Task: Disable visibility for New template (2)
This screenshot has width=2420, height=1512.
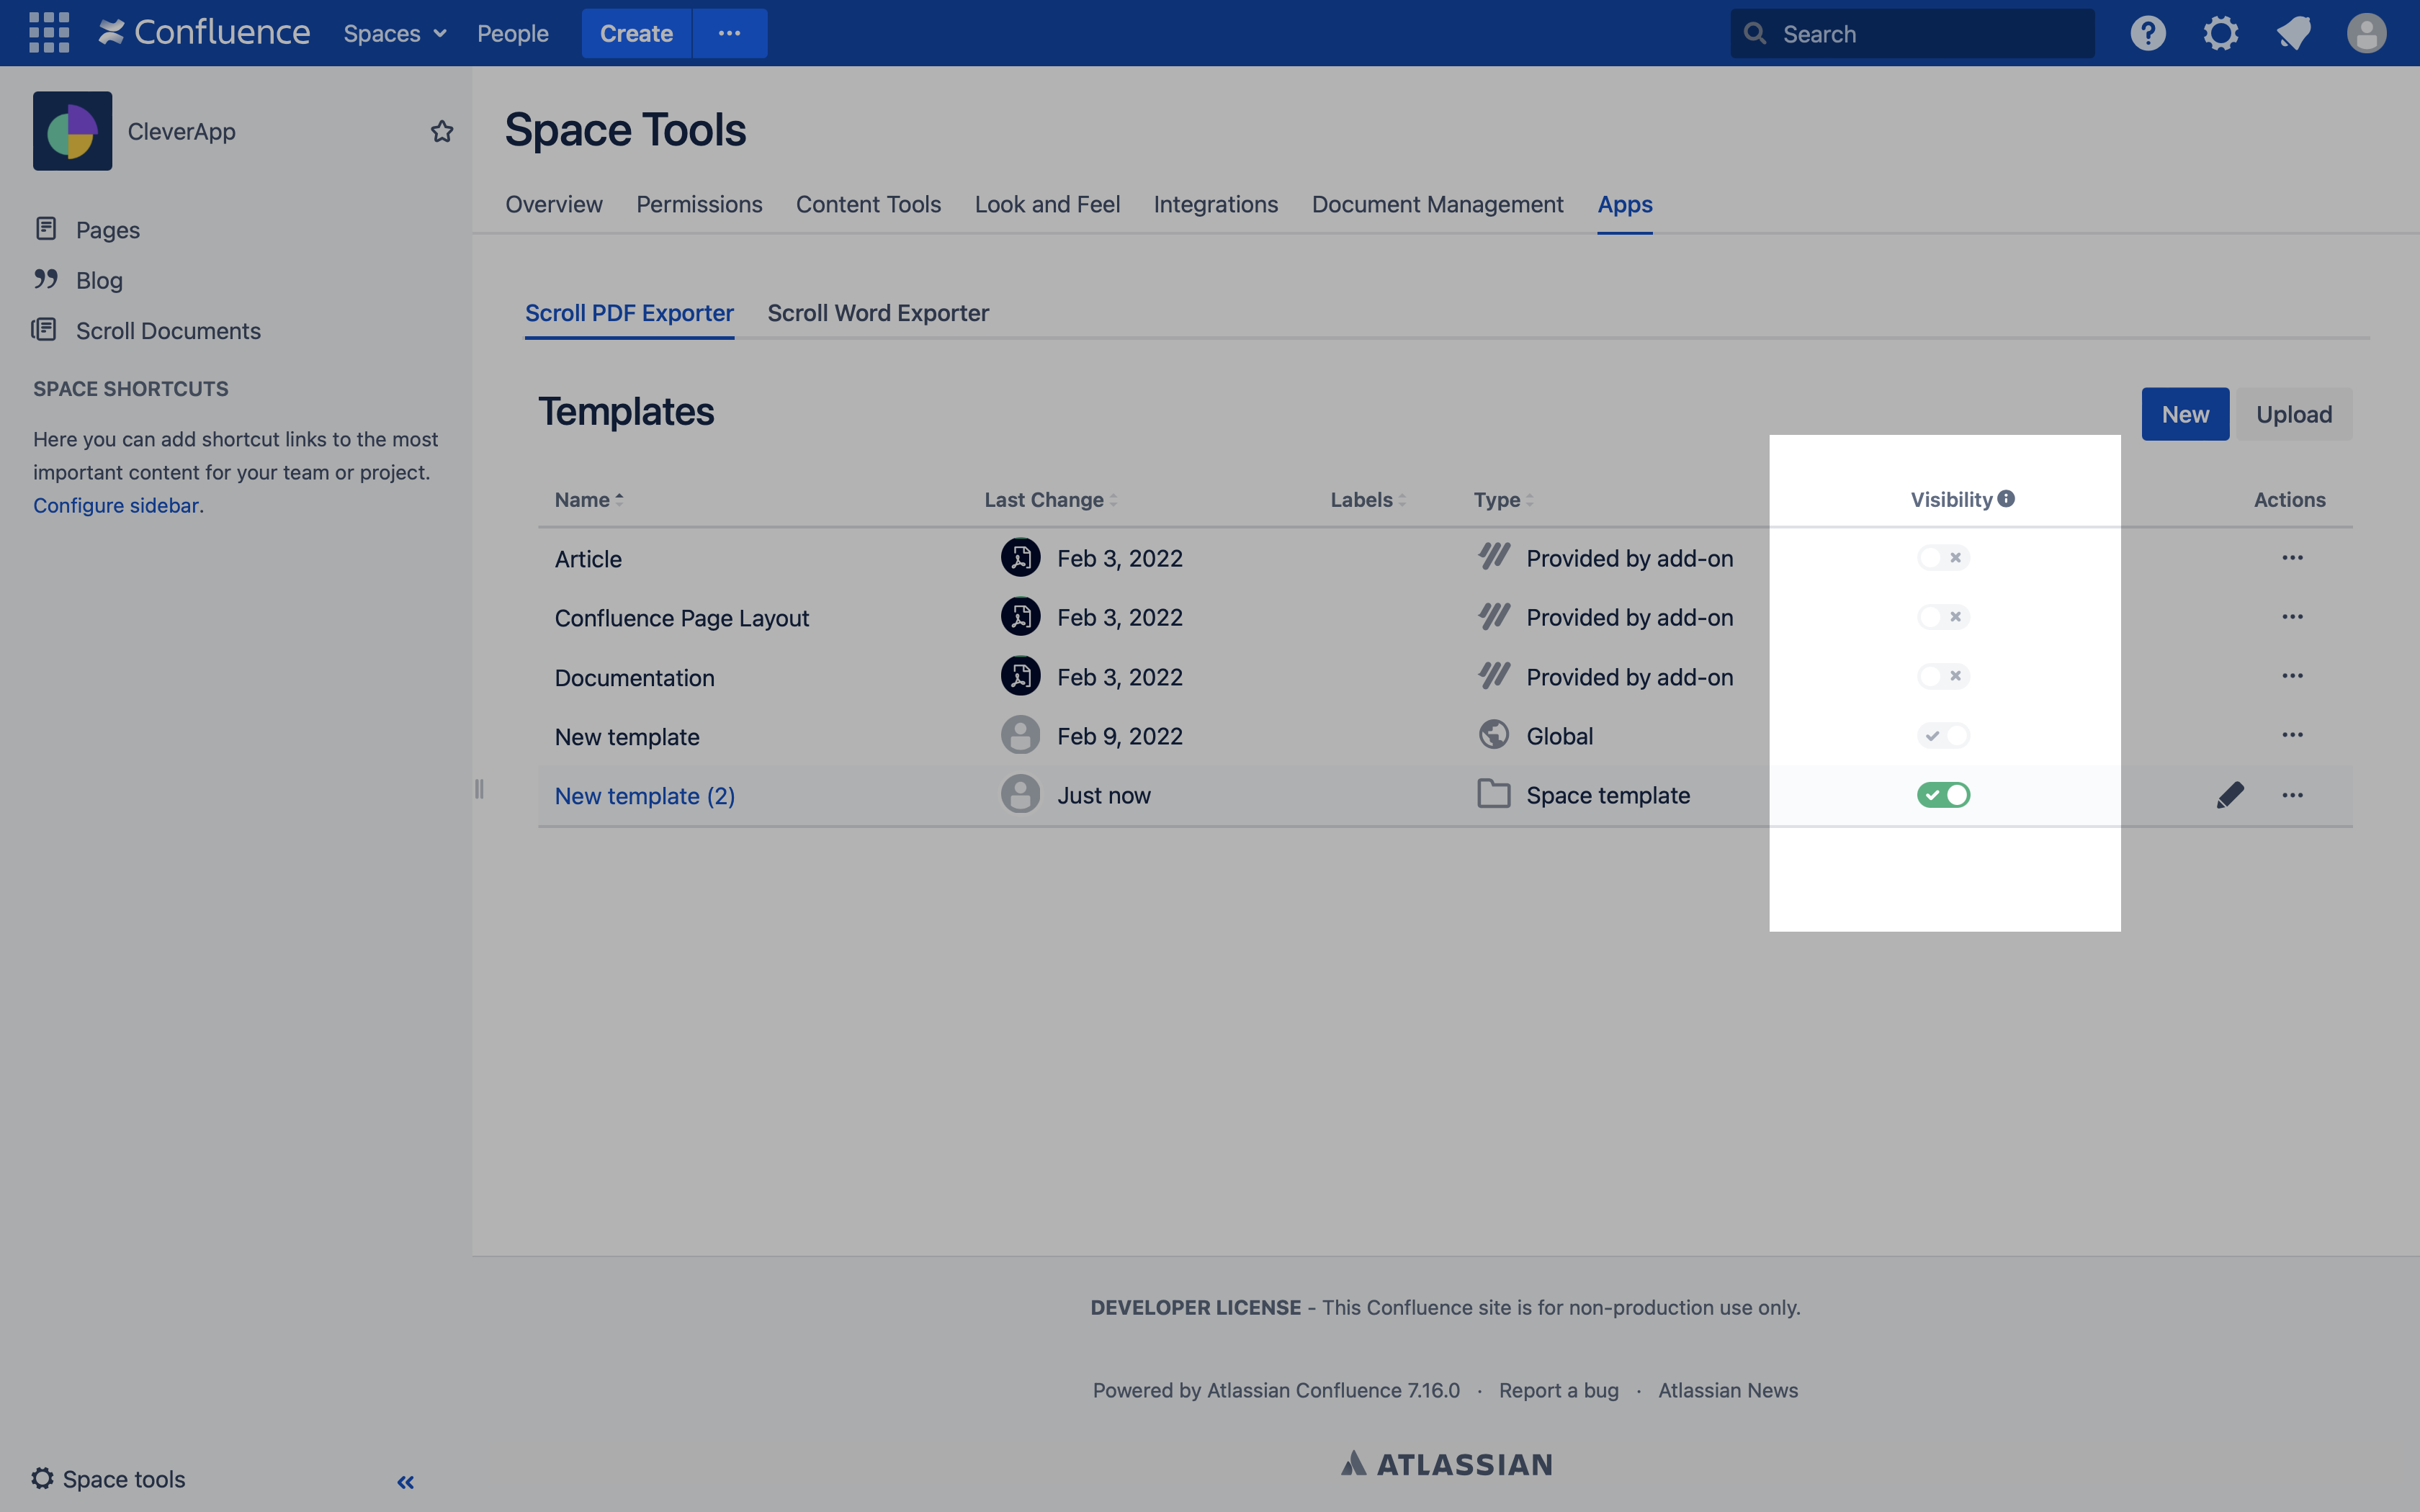Action: (1943, 795)
